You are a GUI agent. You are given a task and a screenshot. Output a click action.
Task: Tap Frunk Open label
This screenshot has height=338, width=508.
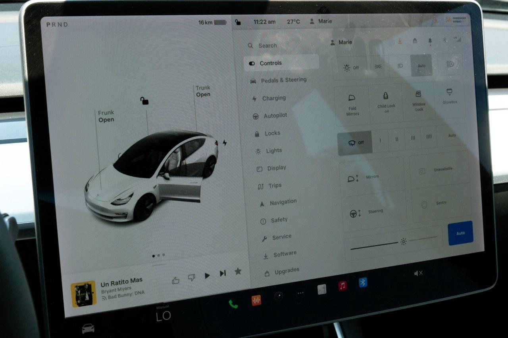click(106, 116)
